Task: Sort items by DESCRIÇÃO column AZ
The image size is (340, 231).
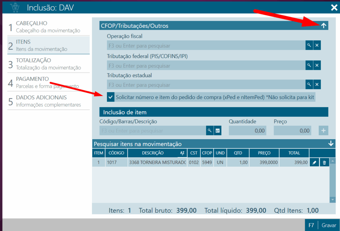Action: [x=182, y=153]
